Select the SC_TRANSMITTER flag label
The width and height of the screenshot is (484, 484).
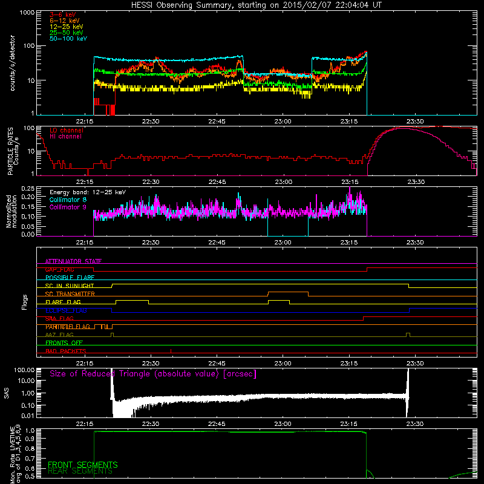[70, 294]
